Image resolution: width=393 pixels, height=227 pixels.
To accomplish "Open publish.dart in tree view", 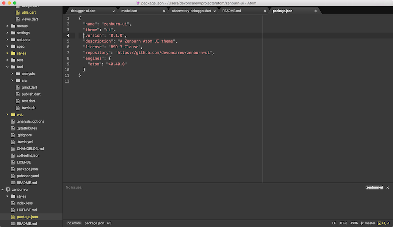I will coord(31,94).
